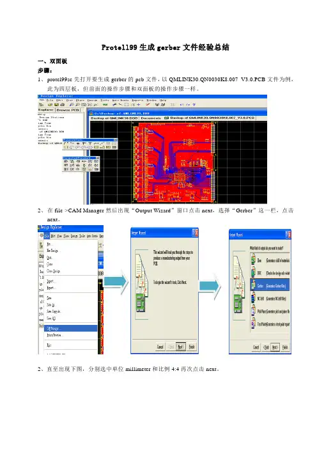This screenshot has height=449, width=317.
Task: Click the undo arrow toolbar icon
Action: (182, 105)
